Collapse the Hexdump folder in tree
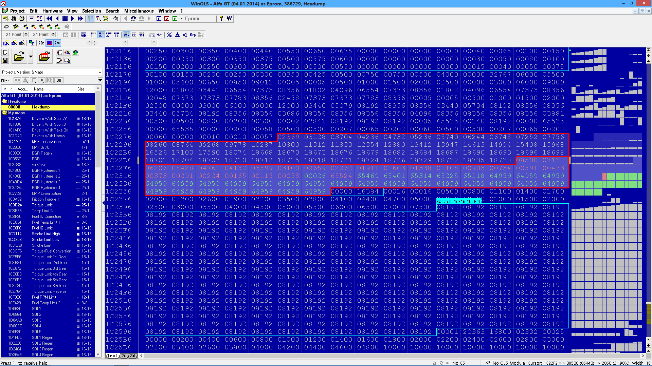The width and height of the screenshot is (652, 366). click(x=5, y=101)
